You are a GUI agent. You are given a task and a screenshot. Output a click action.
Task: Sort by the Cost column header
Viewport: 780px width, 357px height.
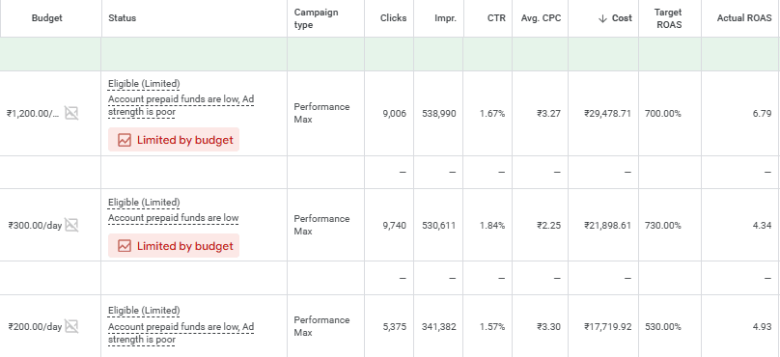tap(622, 18)
